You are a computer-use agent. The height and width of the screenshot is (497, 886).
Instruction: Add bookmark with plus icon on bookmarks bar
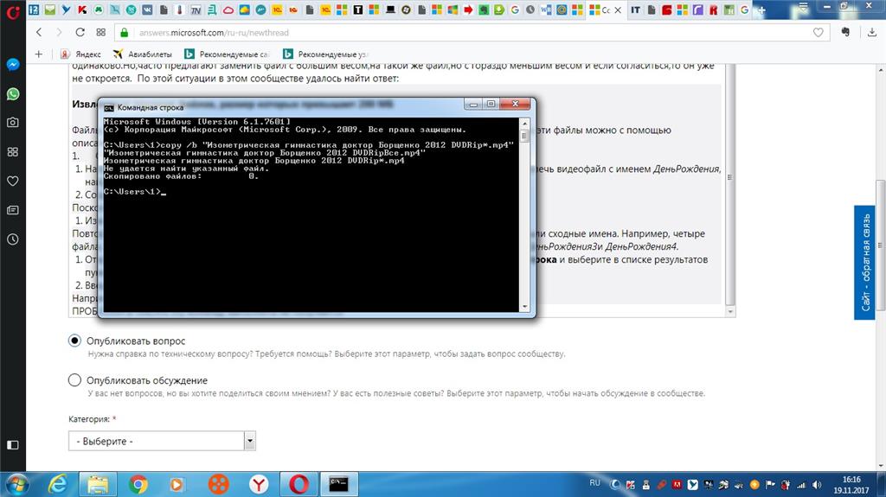[38, 54]
